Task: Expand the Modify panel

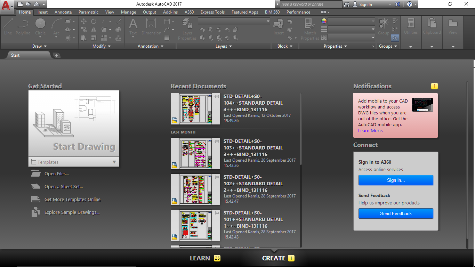Action: 101,46
